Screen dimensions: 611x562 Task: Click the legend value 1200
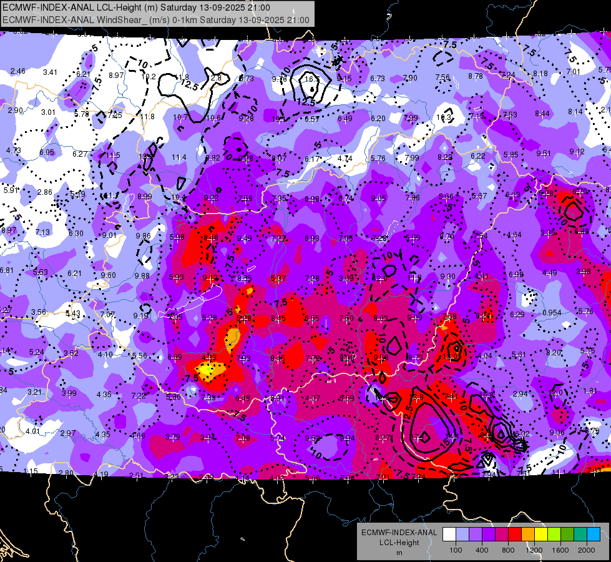pos(534,550)
